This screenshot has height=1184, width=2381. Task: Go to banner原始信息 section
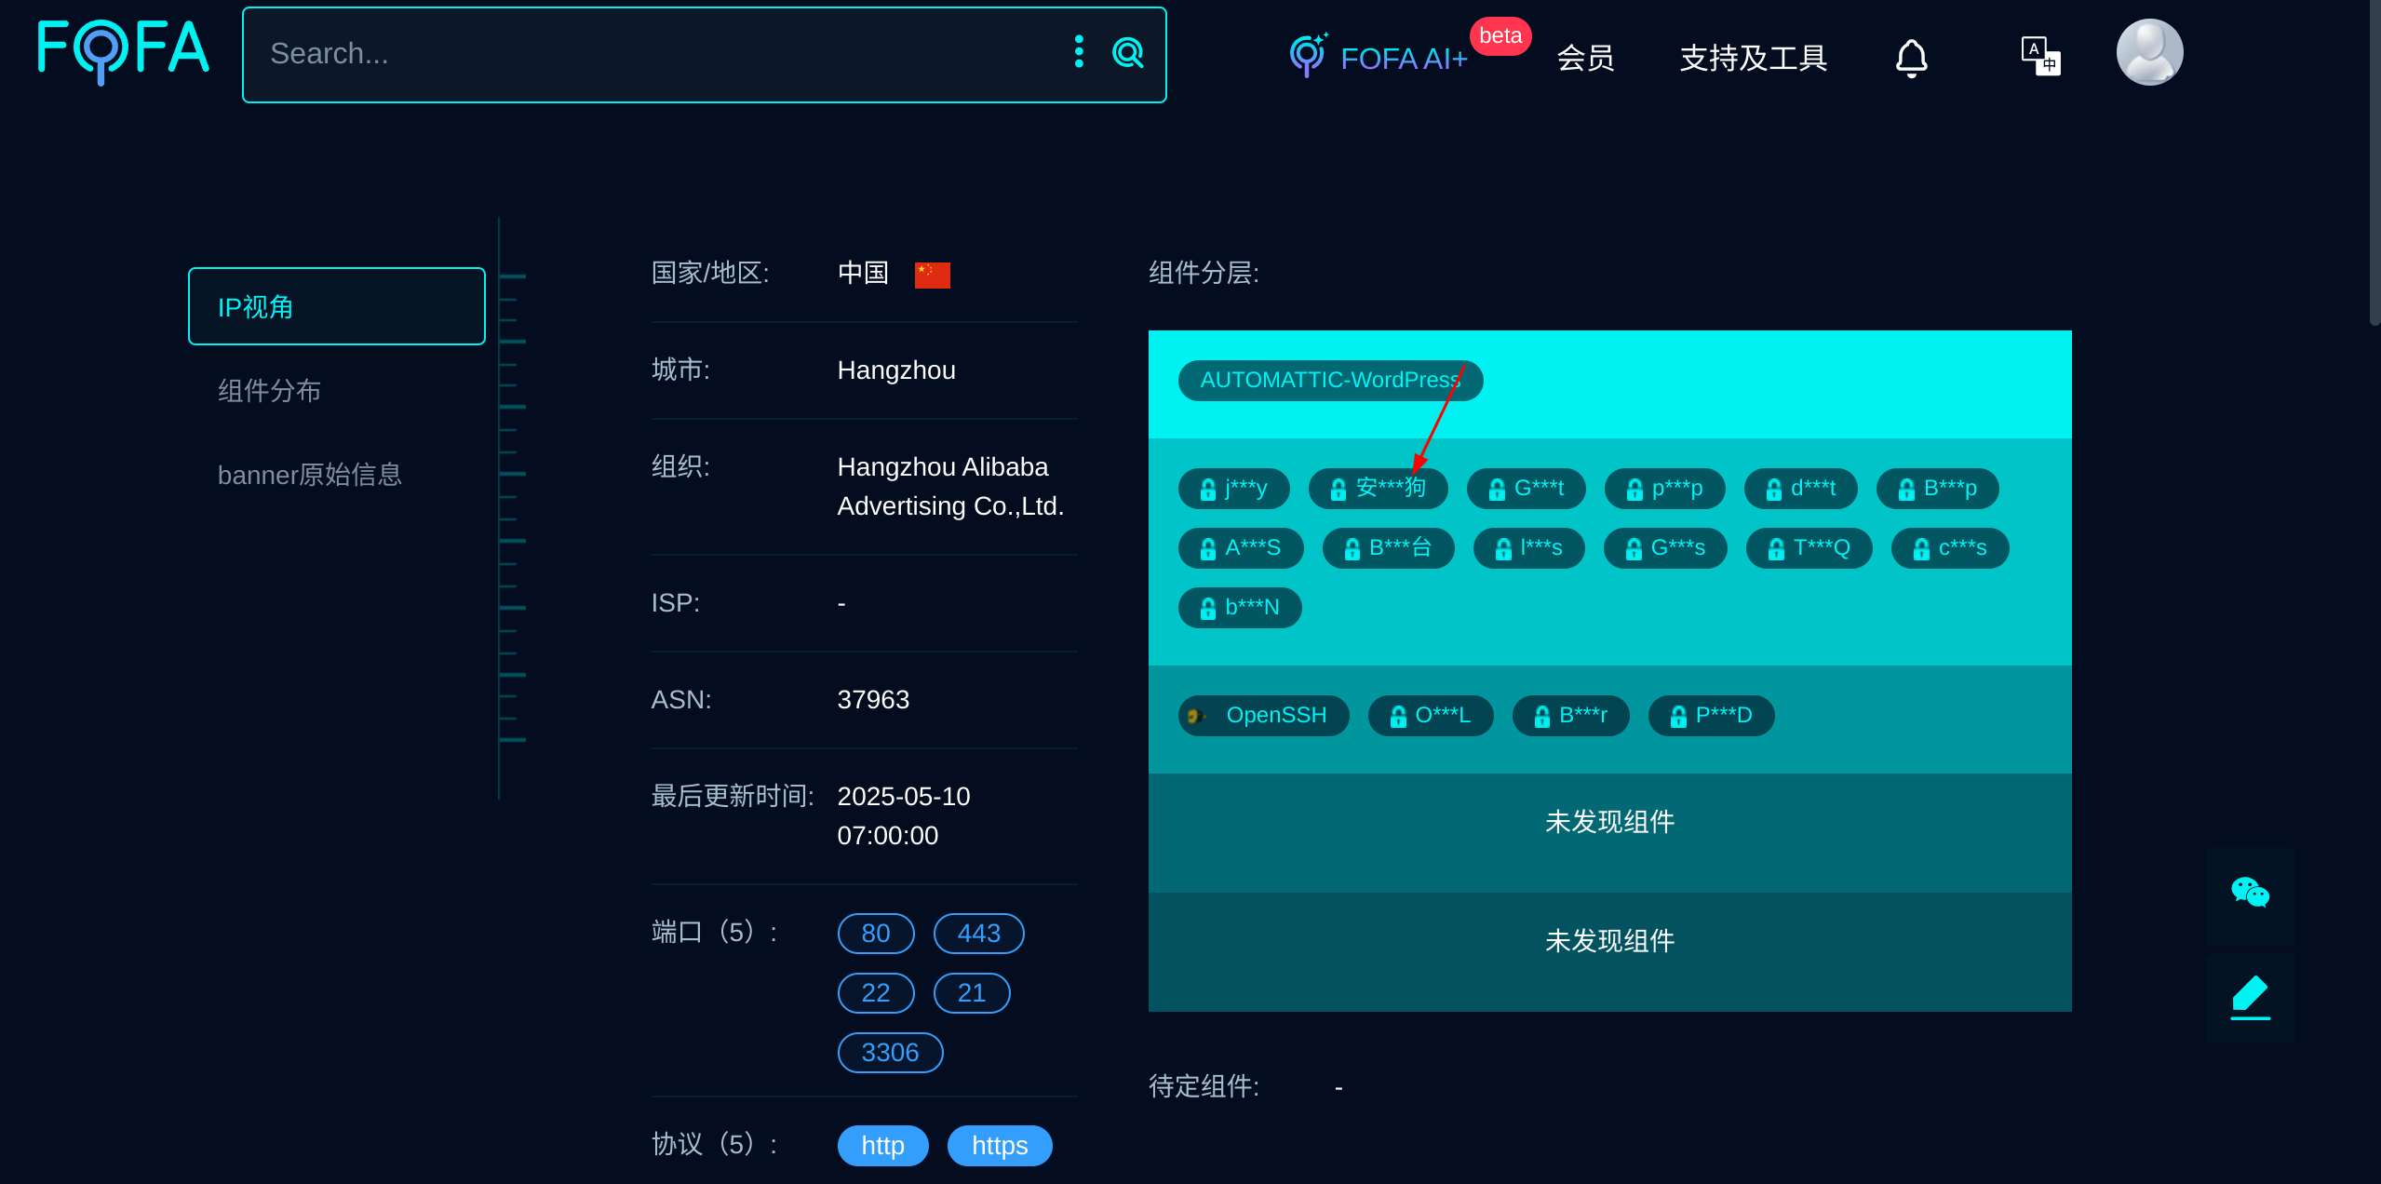(x=309, y=475)
